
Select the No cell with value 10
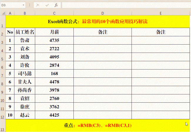coord(10,115)
